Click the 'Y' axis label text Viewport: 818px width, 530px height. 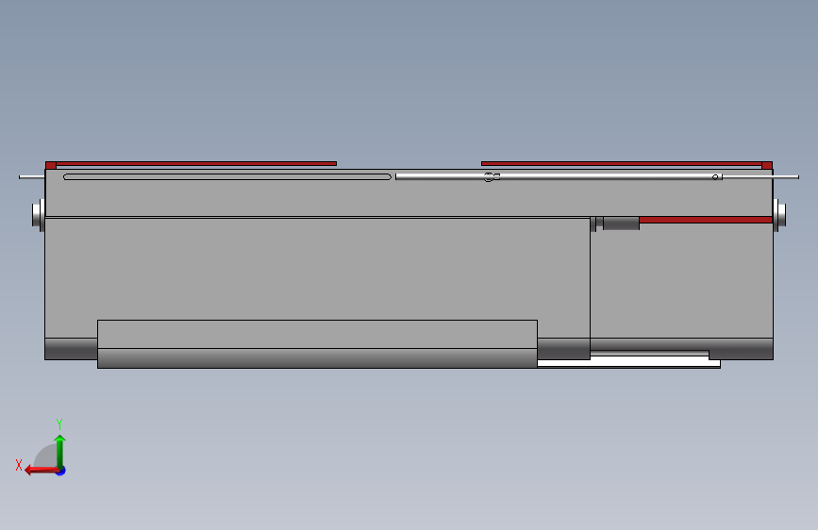(59, 423)
